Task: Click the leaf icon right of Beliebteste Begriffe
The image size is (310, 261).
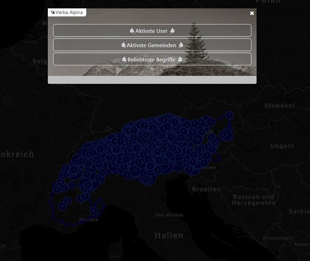Action: tap(180, 60)
